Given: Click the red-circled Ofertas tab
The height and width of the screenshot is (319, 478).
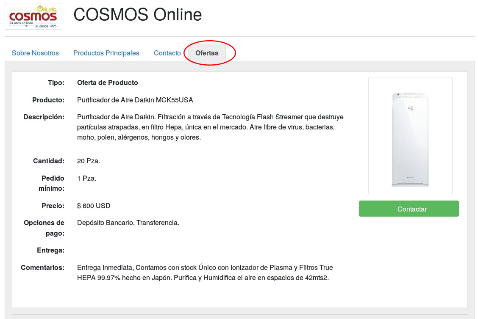Looking at the screenshot, I should pyautogui.click(x=206, y=53).
